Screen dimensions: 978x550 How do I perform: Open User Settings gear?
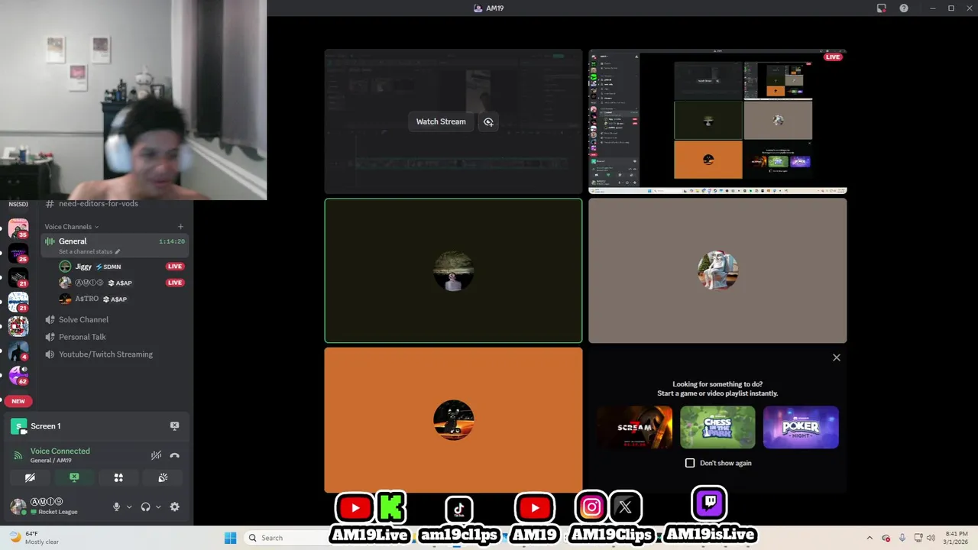[x=174, y=506]
